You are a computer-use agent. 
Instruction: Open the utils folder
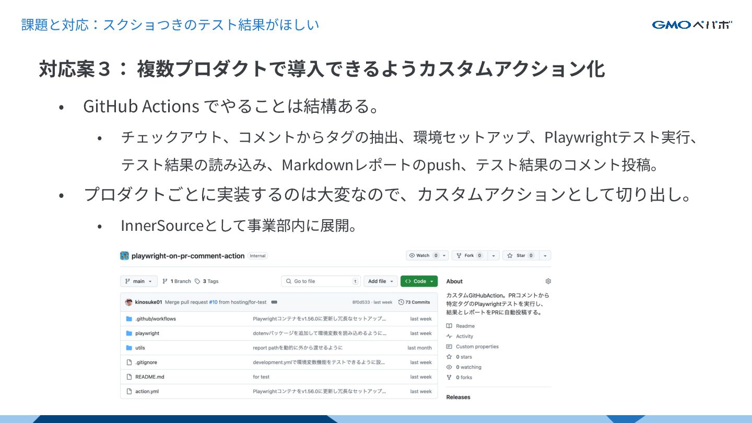click(140, 348)
